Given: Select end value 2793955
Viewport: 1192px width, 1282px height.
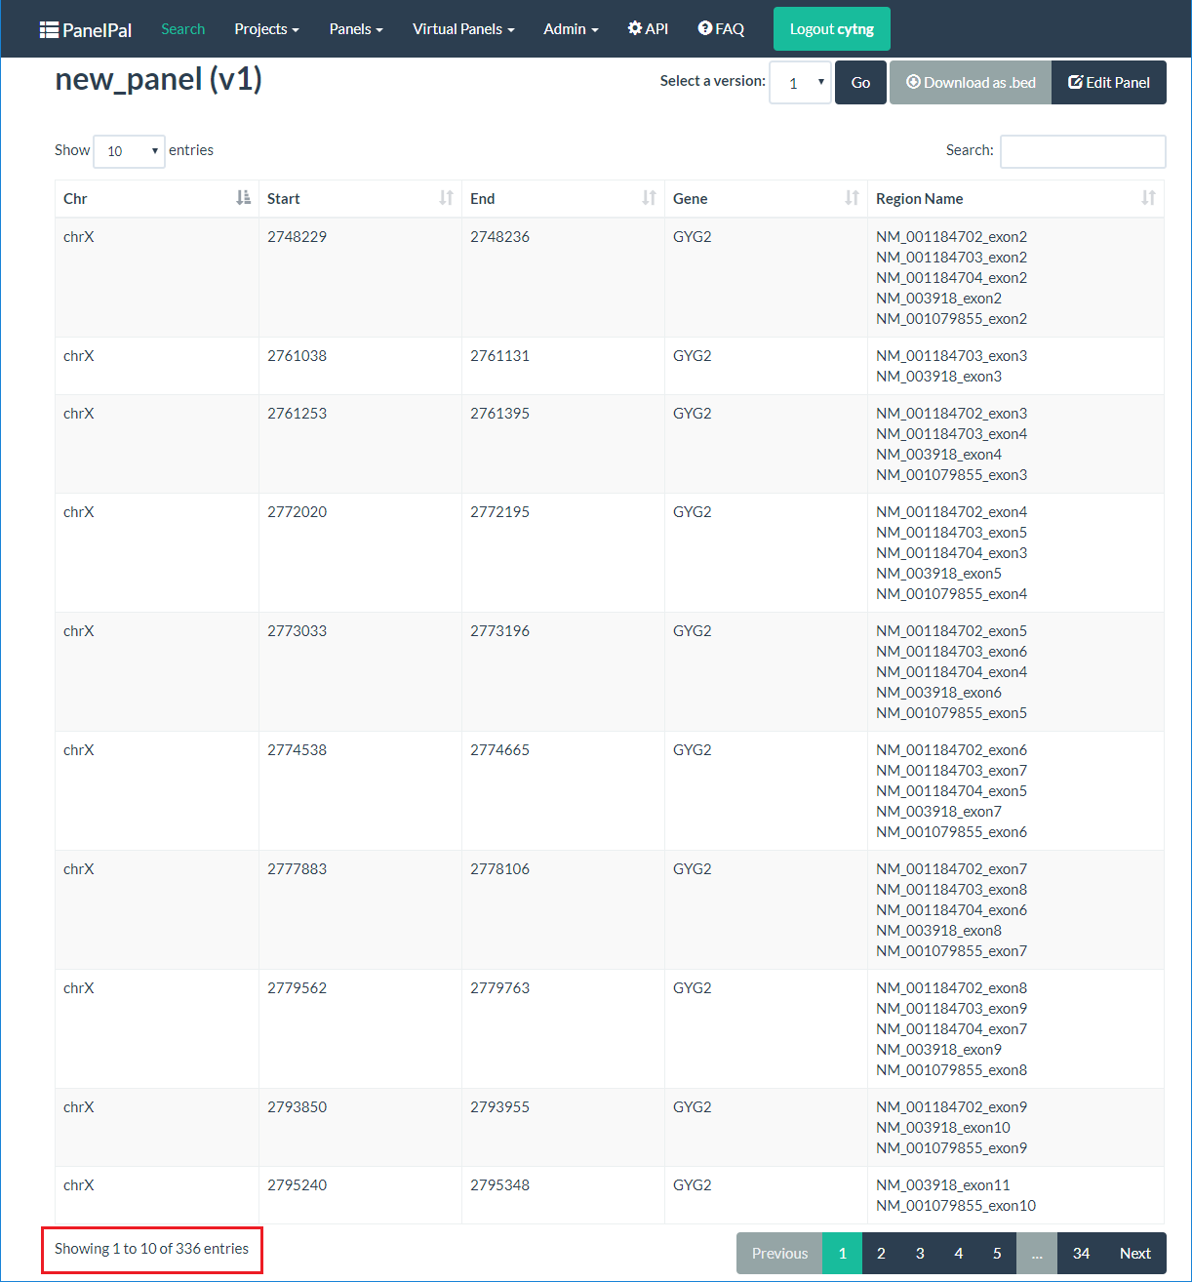Looking at the screenshot, I should point(499,1107).
